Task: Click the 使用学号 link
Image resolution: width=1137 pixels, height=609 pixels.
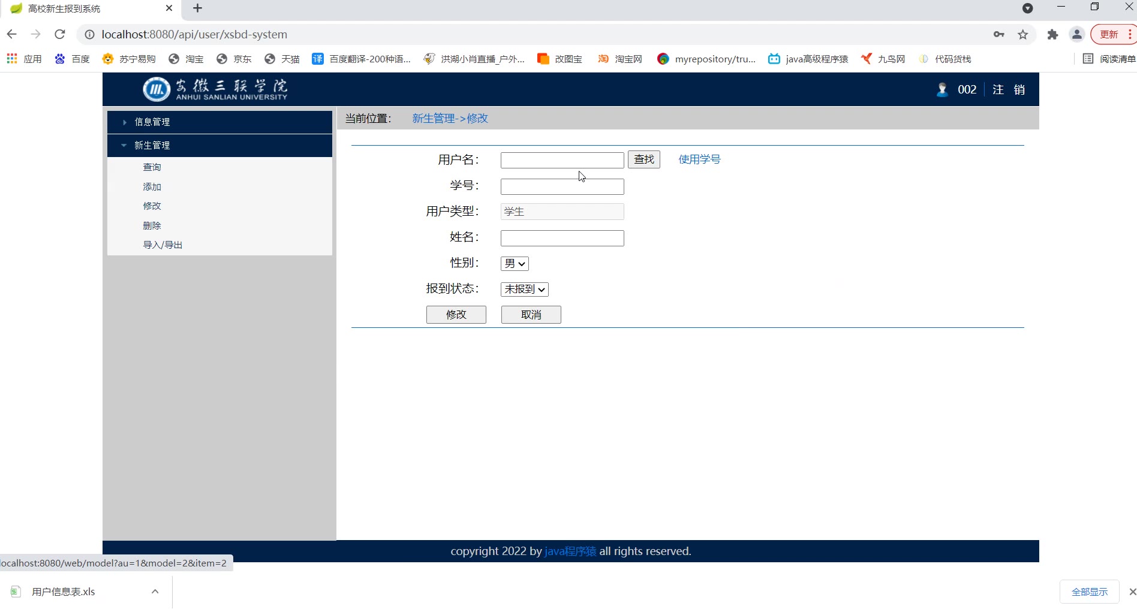Action: pos(699,159)
